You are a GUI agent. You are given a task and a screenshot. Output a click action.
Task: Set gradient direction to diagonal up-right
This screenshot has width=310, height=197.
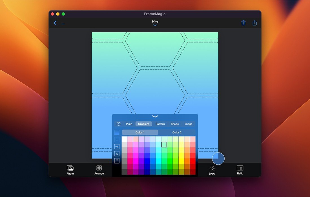pos(117,161)
